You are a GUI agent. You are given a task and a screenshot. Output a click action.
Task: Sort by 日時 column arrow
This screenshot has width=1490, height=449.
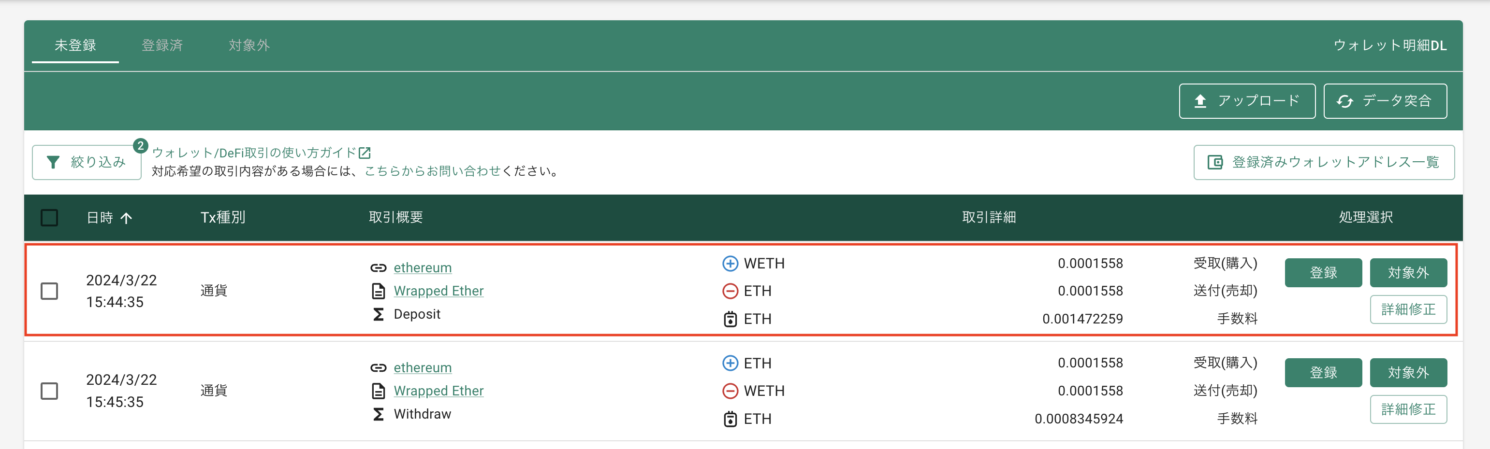[126, 218]
